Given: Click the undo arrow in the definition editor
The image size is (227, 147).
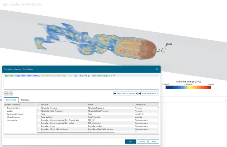Looking at the screenshot, I should 6,93.
